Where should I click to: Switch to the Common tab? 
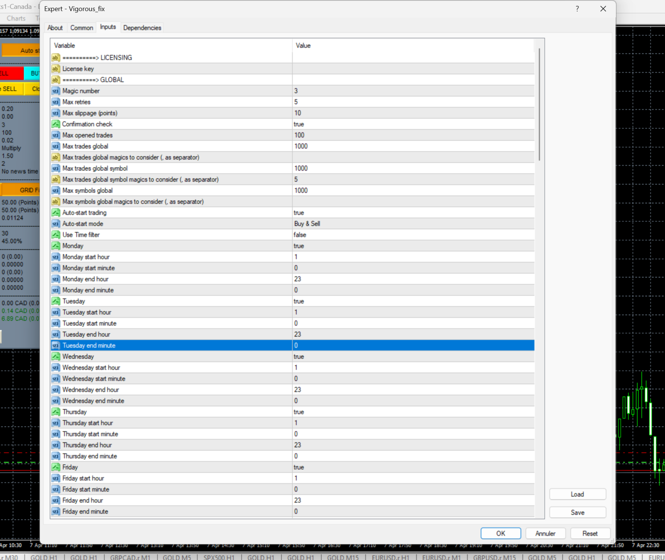coord(81,28)
